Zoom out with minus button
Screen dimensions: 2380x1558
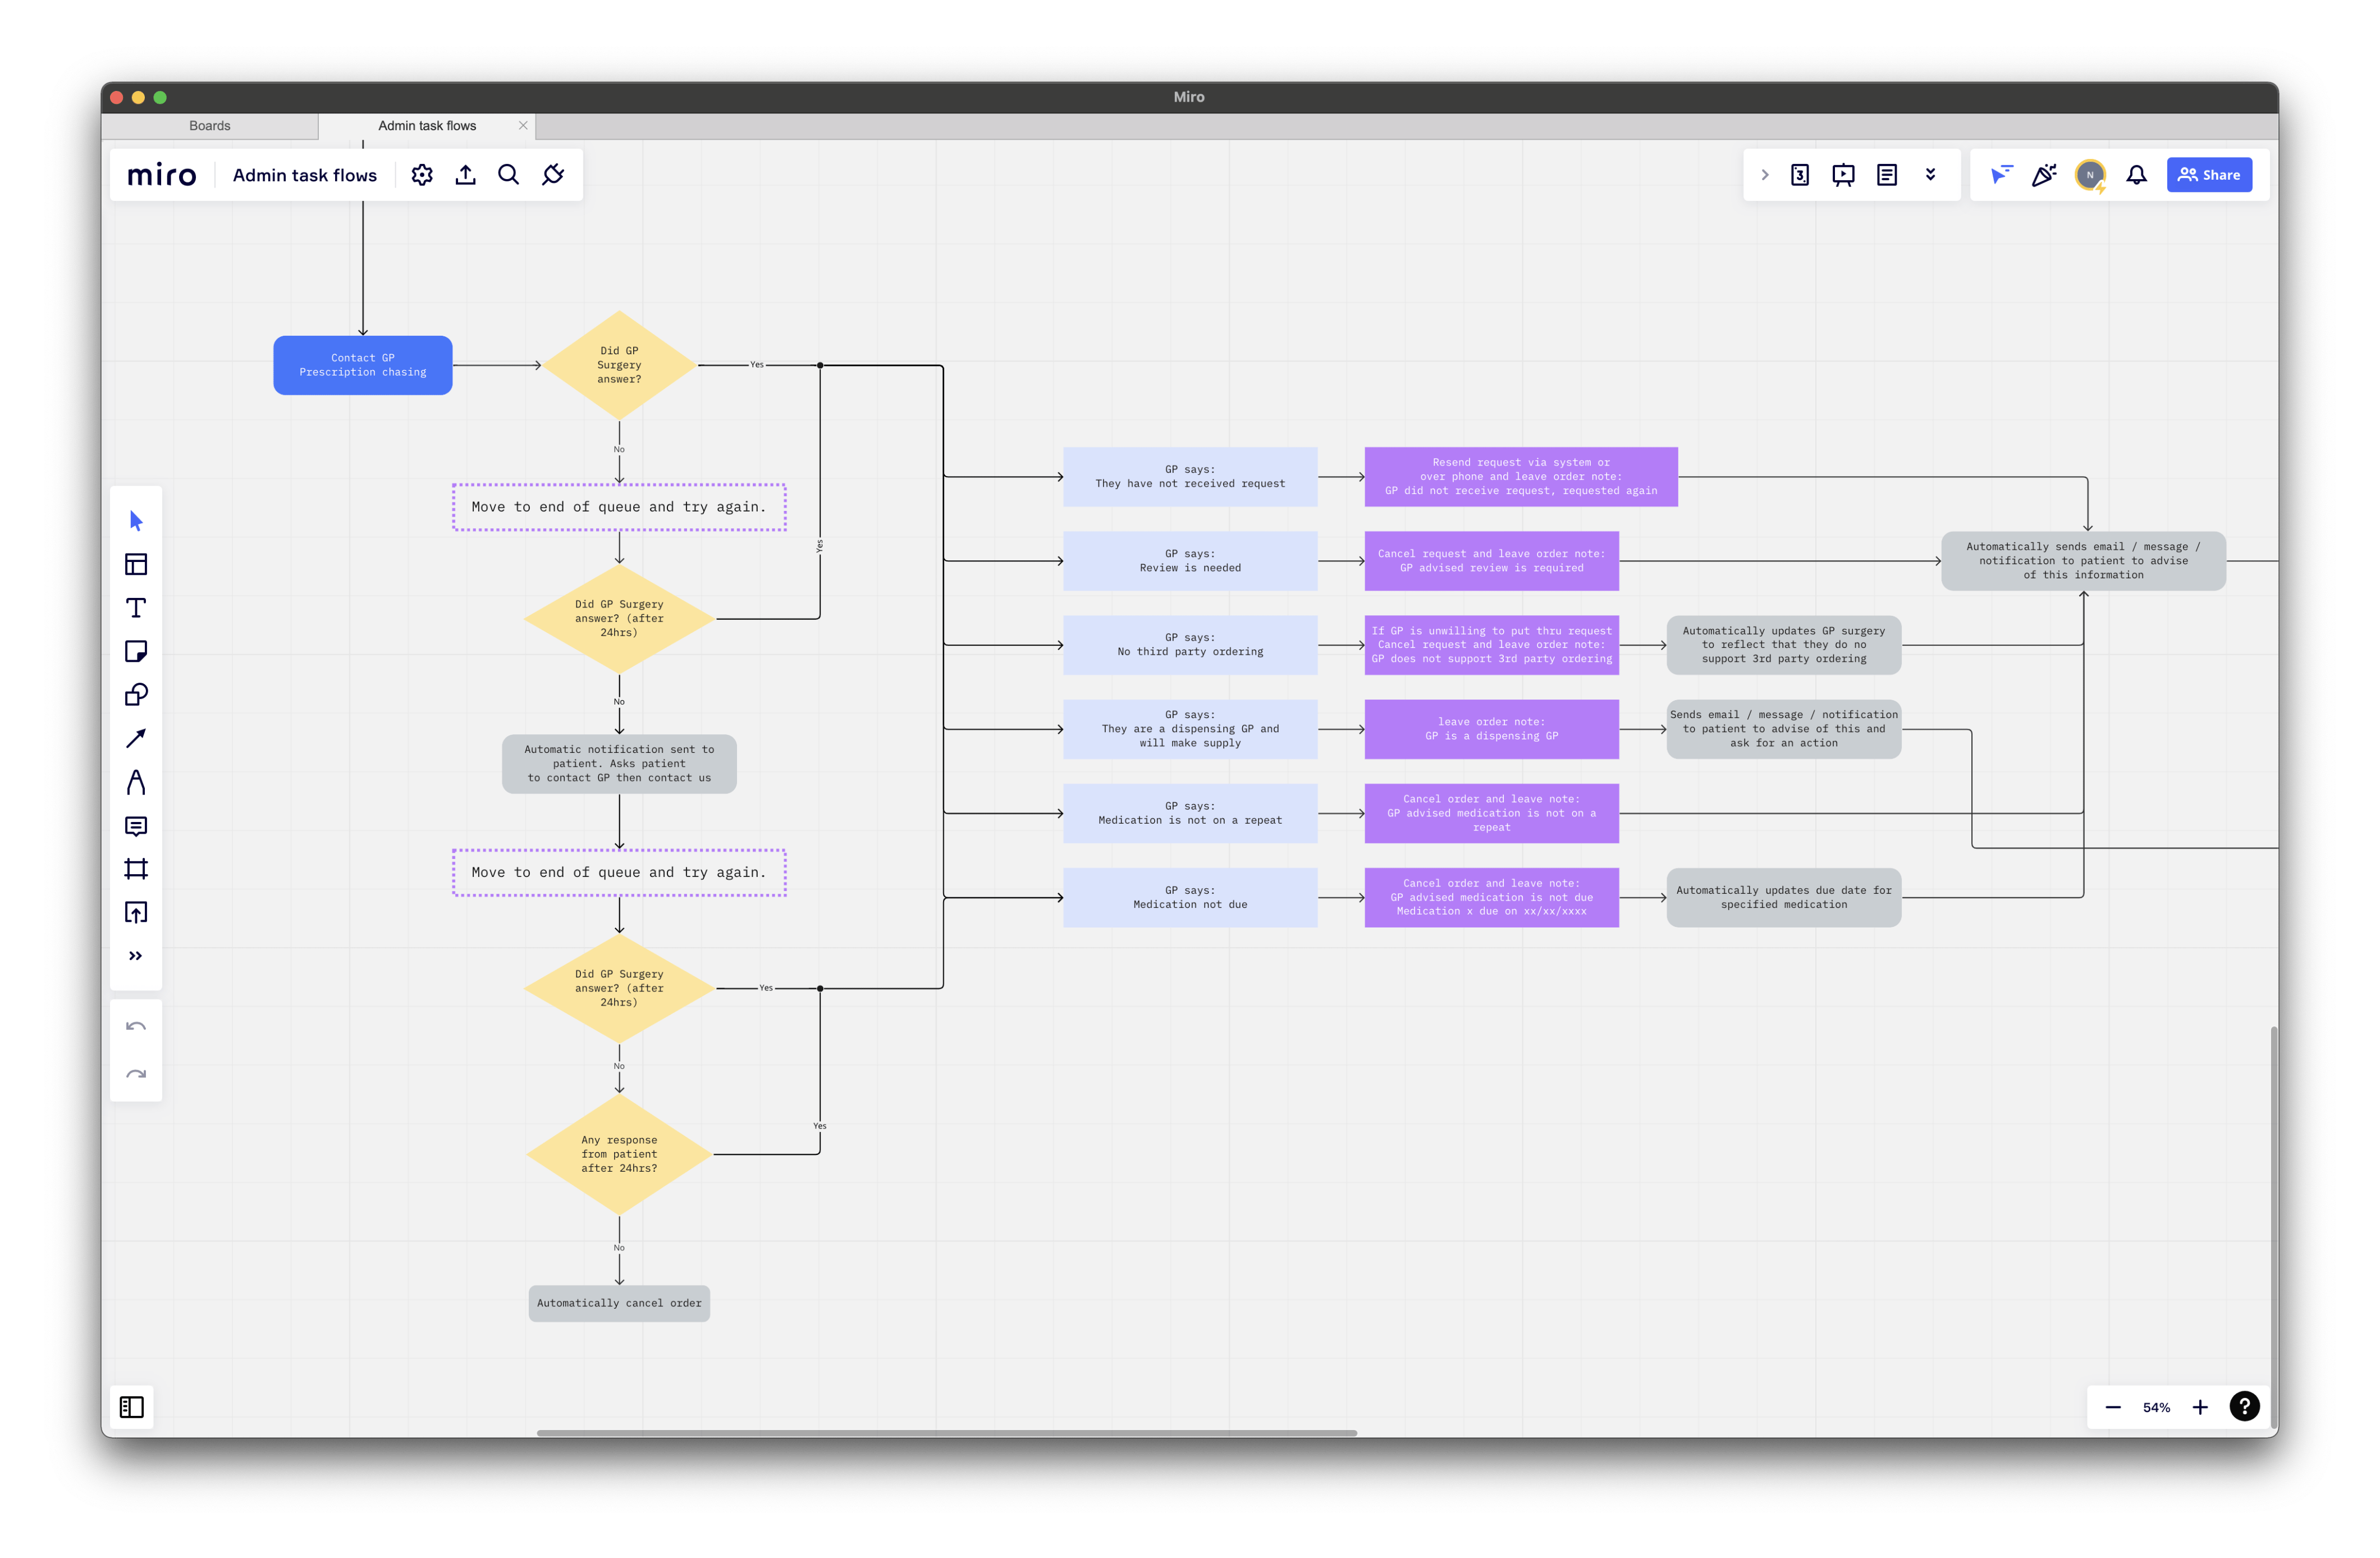2113,1407
